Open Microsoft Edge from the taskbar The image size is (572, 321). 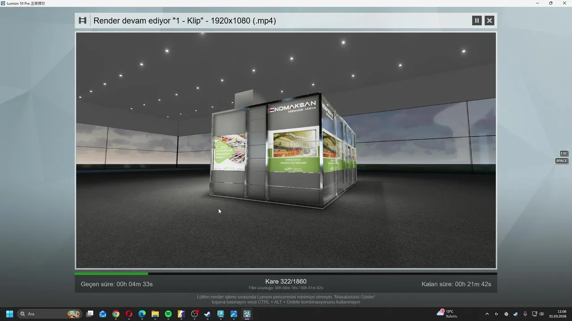pyautogui.click(x=142, y=314)
